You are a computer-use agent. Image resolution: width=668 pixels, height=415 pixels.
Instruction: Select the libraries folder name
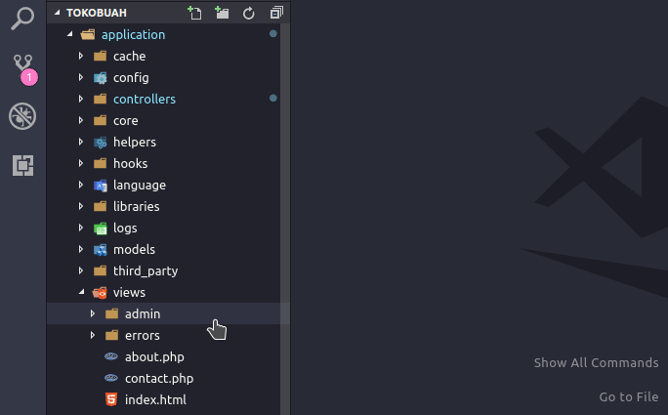point(137,207)
